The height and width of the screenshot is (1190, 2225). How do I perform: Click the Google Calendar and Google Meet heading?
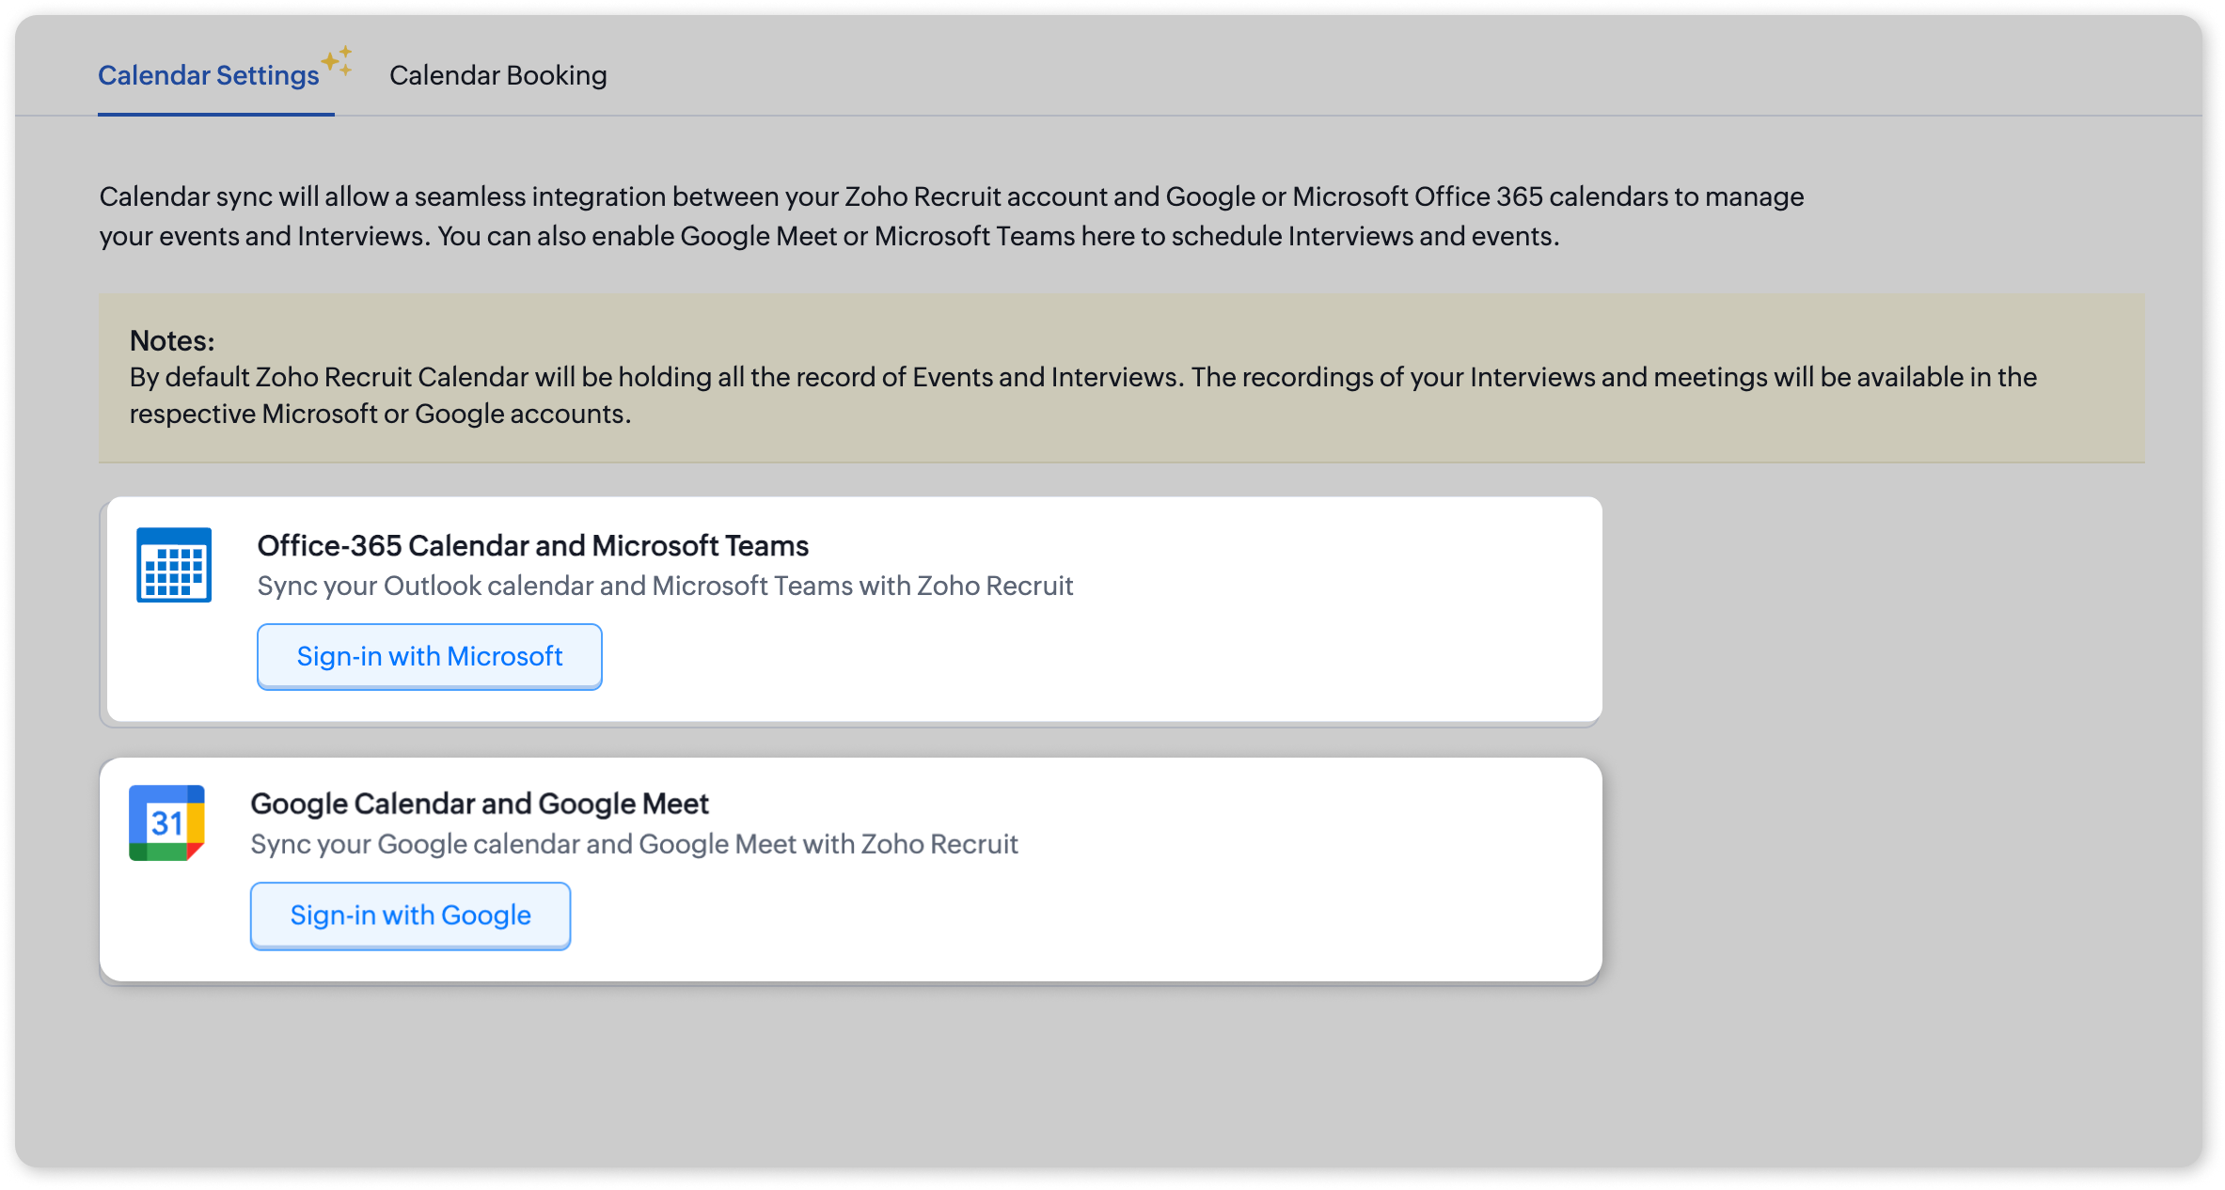pyautogui.click(x=479, y=804)
